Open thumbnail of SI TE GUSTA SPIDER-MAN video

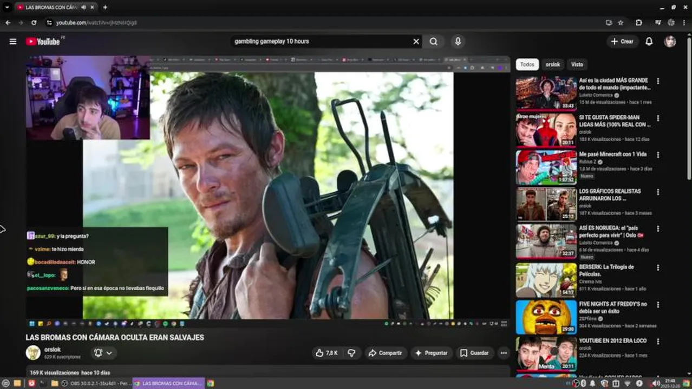tap(546, 130)
